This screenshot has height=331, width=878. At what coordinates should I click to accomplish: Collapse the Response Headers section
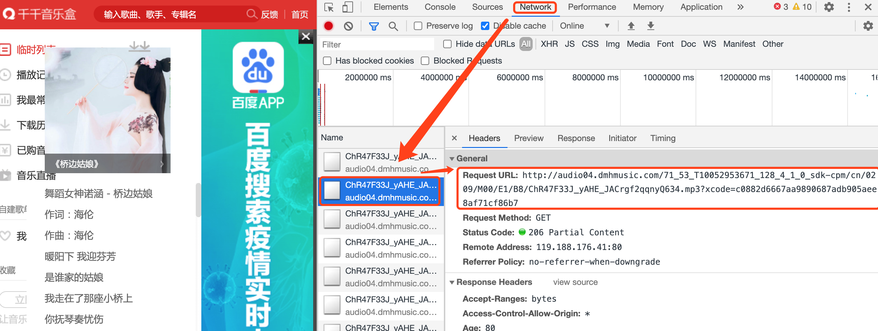tap(452, 282)
